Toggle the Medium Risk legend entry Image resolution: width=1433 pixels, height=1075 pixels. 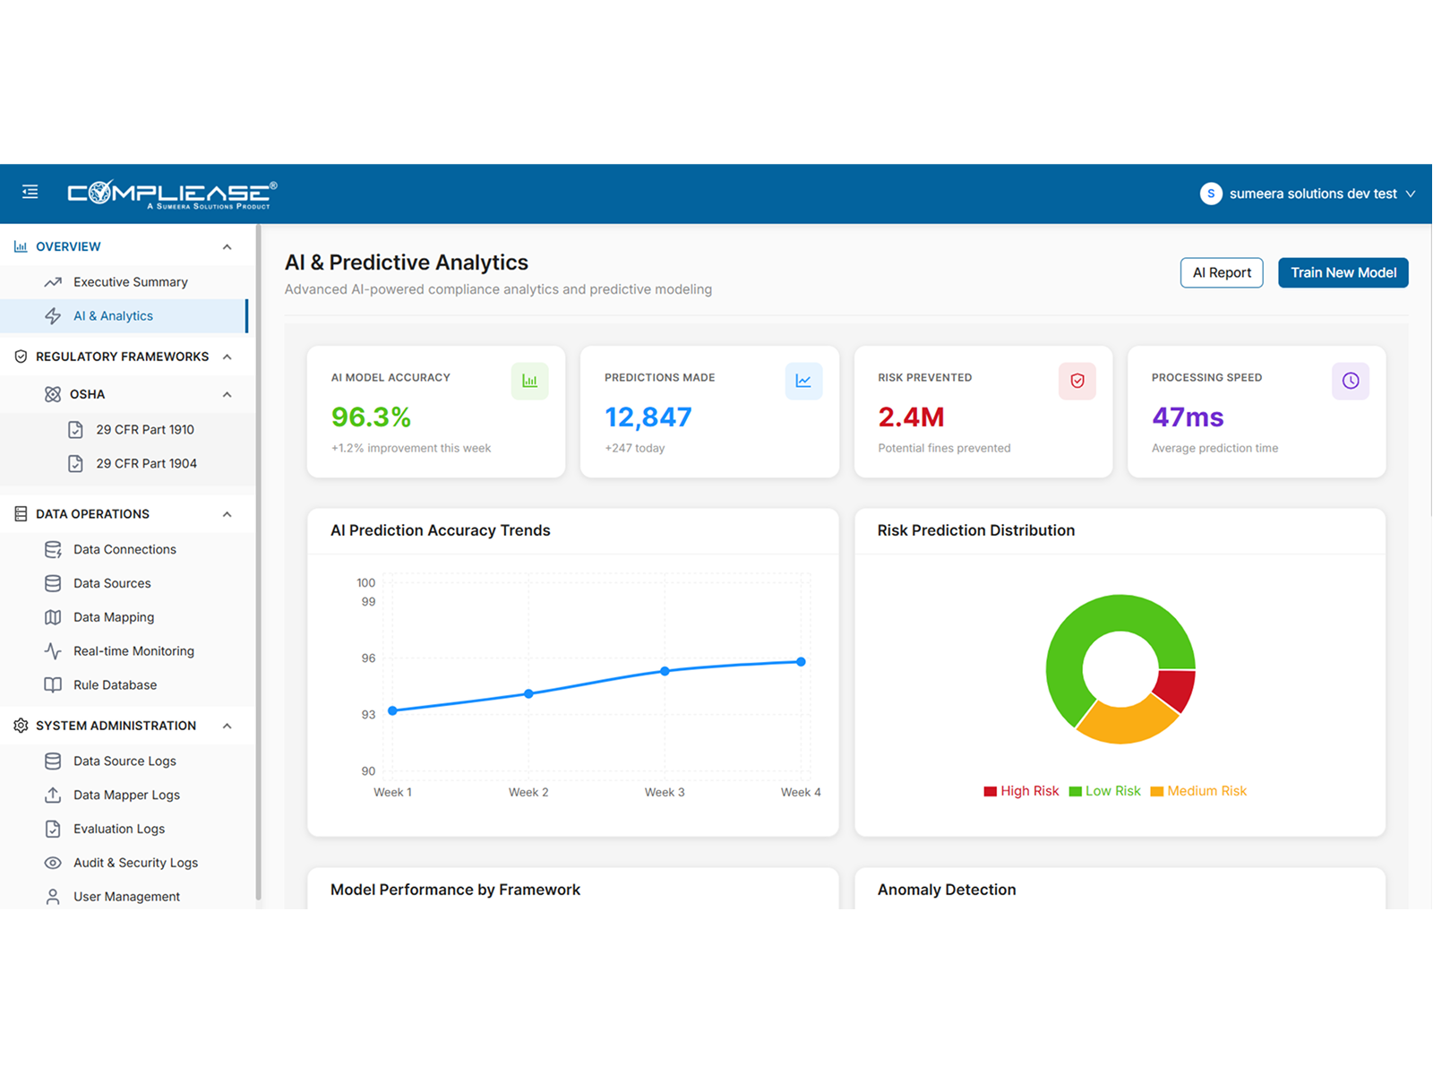tap(1198, 791)
